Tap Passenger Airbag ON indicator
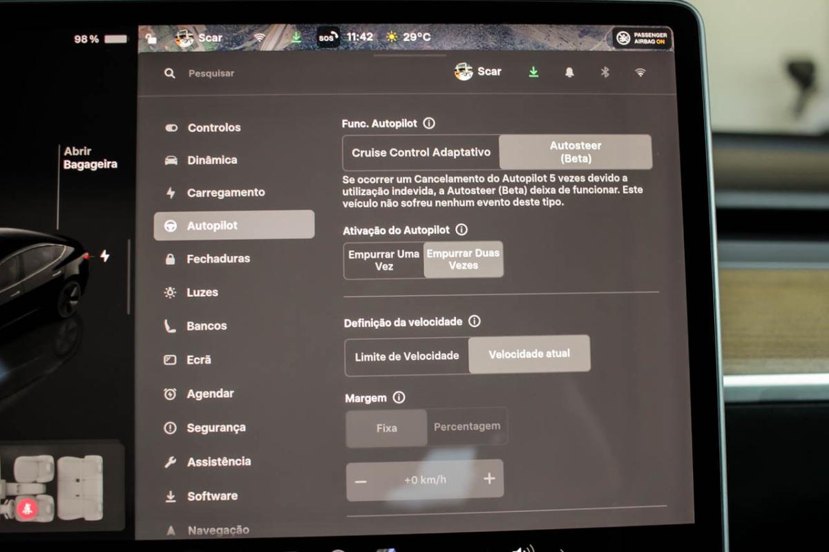This screenshot has width=829, height=552. [642, 38]
